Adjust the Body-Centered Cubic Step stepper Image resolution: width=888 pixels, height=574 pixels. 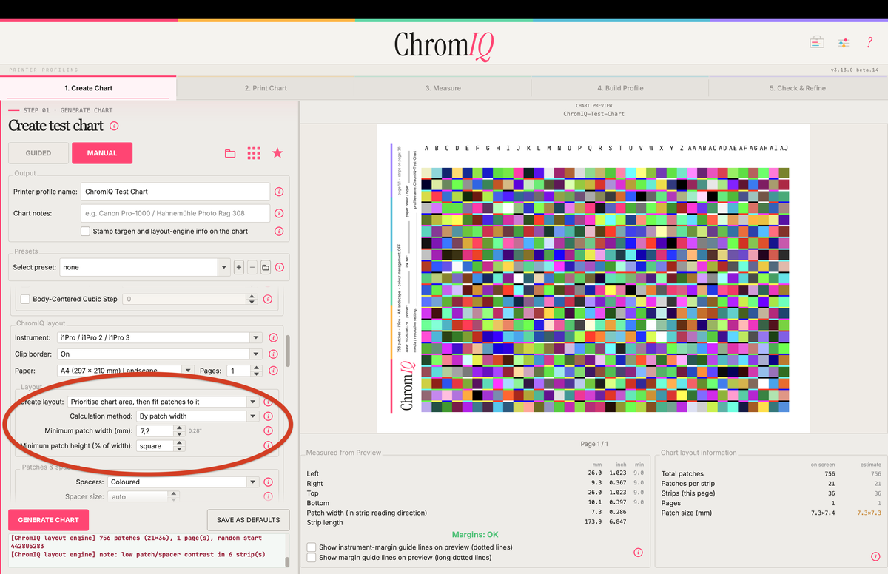tap(252, 300)
